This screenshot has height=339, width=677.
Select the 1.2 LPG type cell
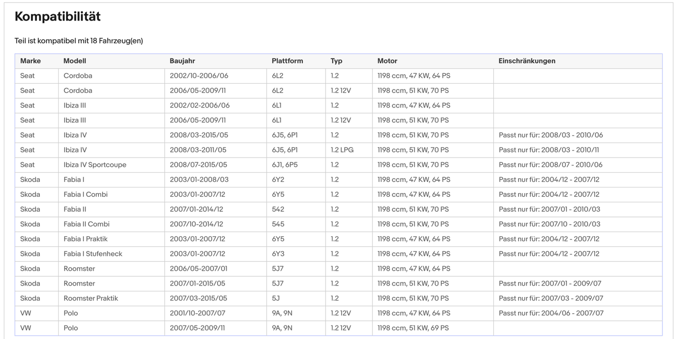pos(342,150)
